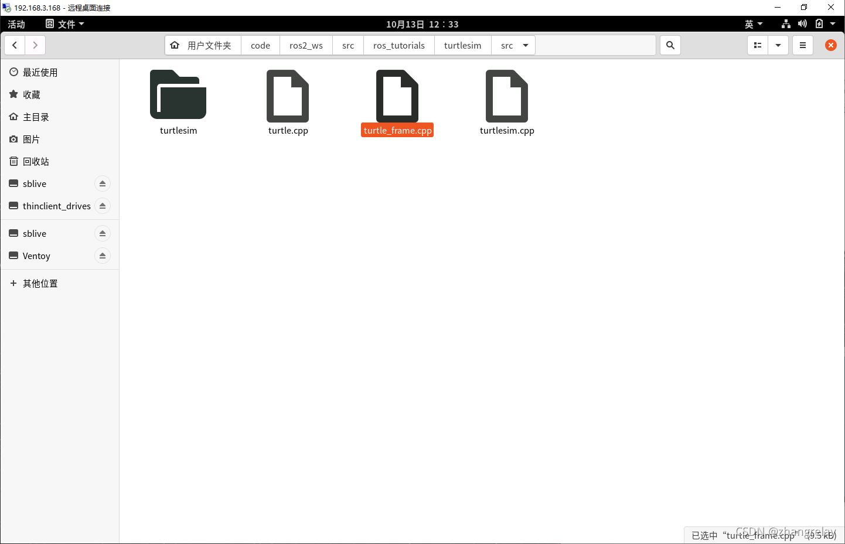Click the turtle.cpp filename label
This screenshot has width=845, height=544.
point(288,130)
